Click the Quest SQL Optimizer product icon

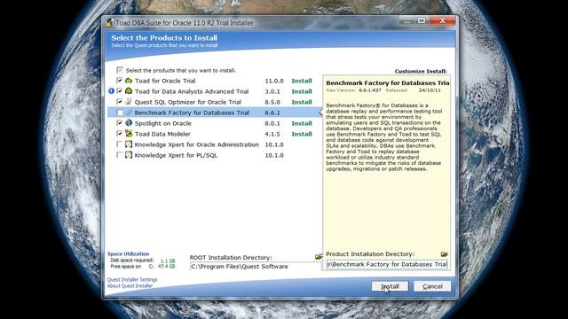tap(129, 102)
